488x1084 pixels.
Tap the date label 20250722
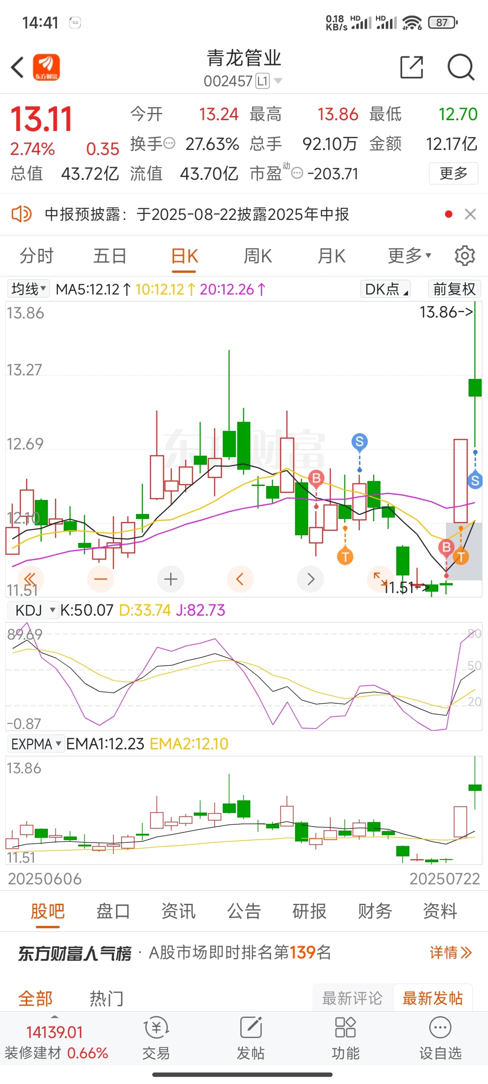point(445,878)
